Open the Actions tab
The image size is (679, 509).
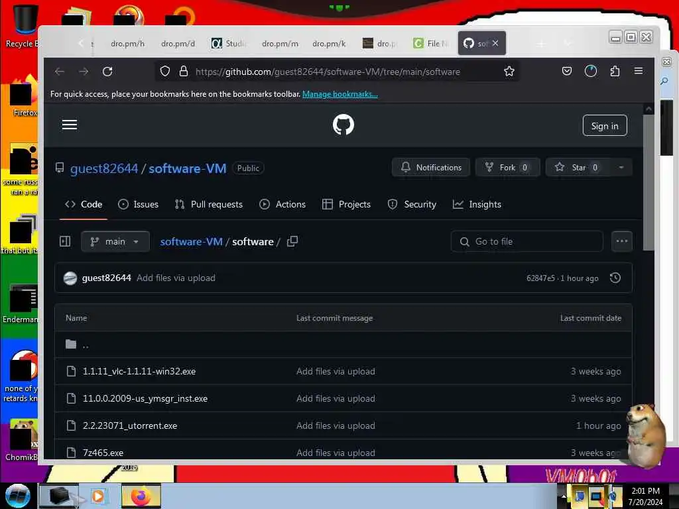click(x=282, y=204)
